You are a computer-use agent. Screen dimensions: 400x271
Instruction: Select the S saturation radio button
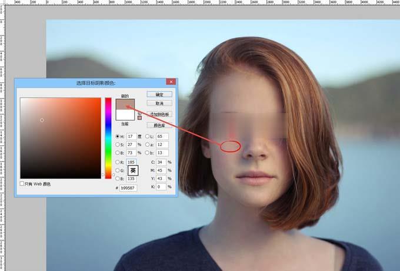118,145
